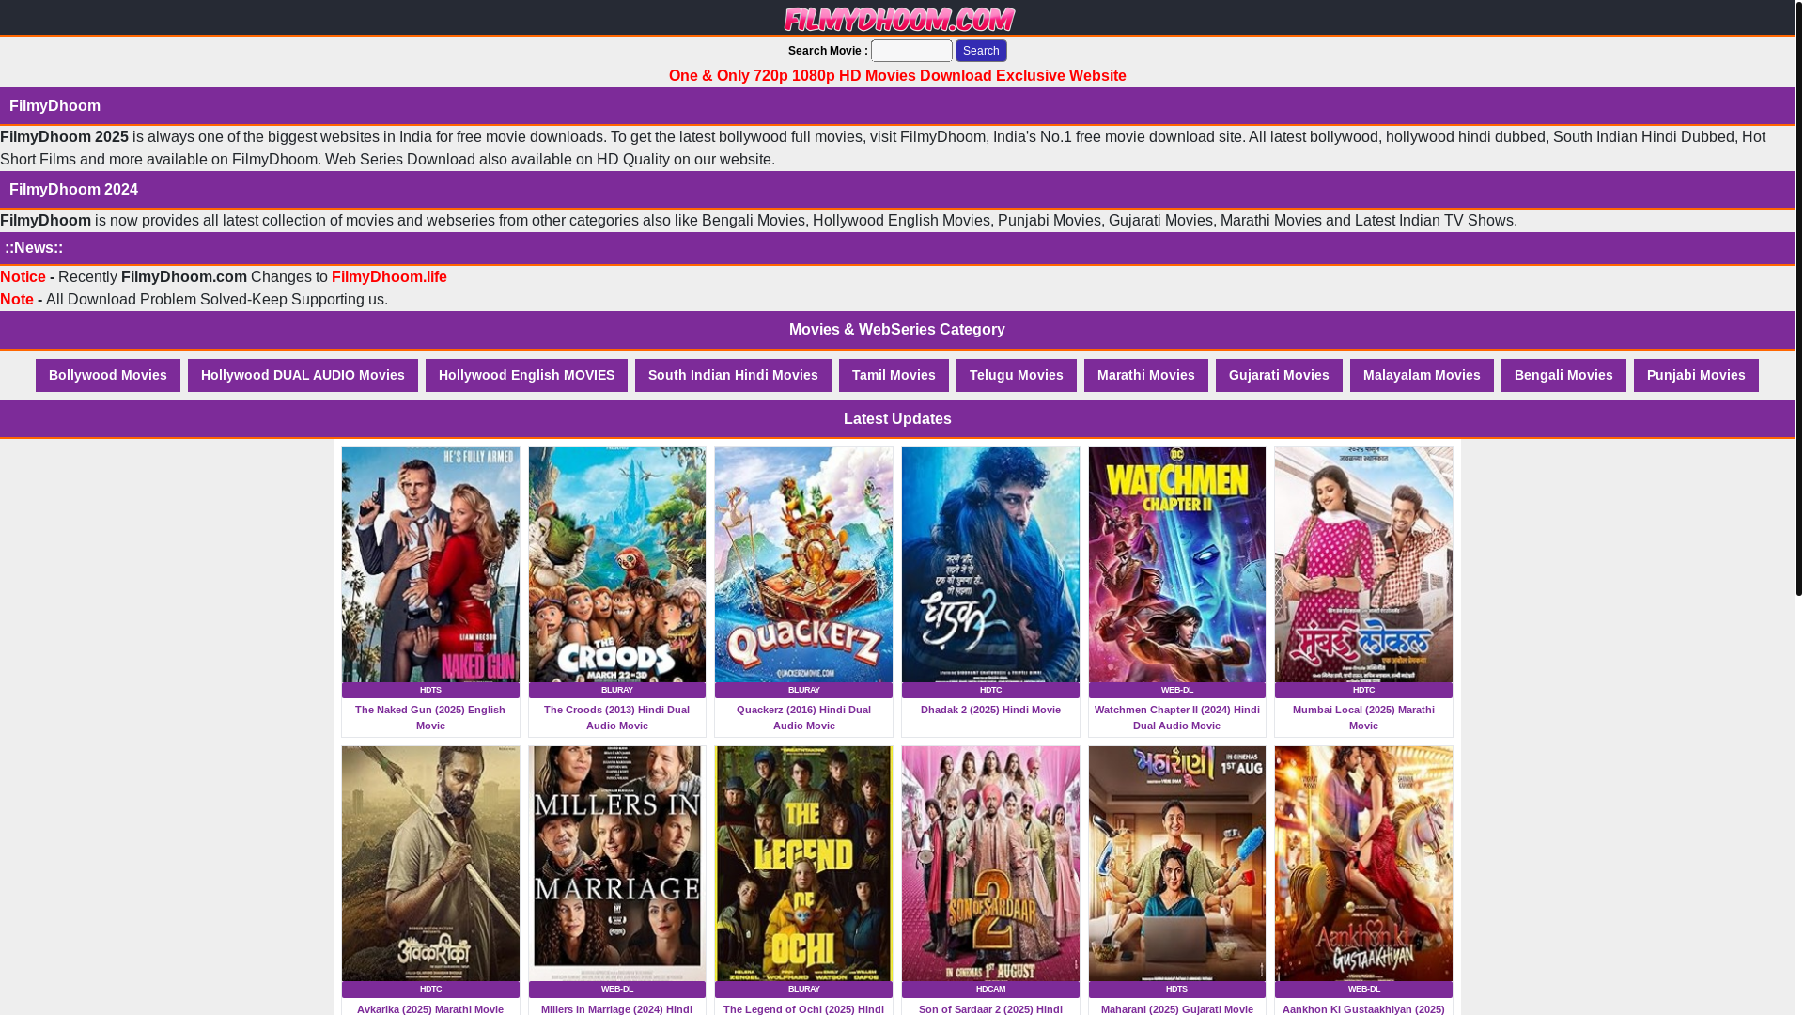Click HDTS quality tag under The Naked Gun
This screenshot has width=1804, height=1015.
[x=430, y=690]
